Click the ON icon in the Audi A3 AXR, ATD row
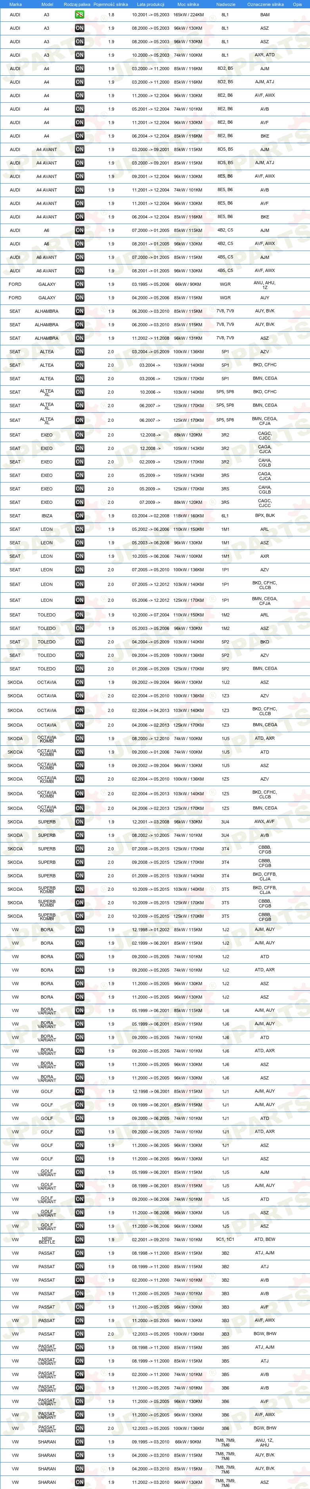This screenshot has width=310, height=1489. (x=80, y=55)
